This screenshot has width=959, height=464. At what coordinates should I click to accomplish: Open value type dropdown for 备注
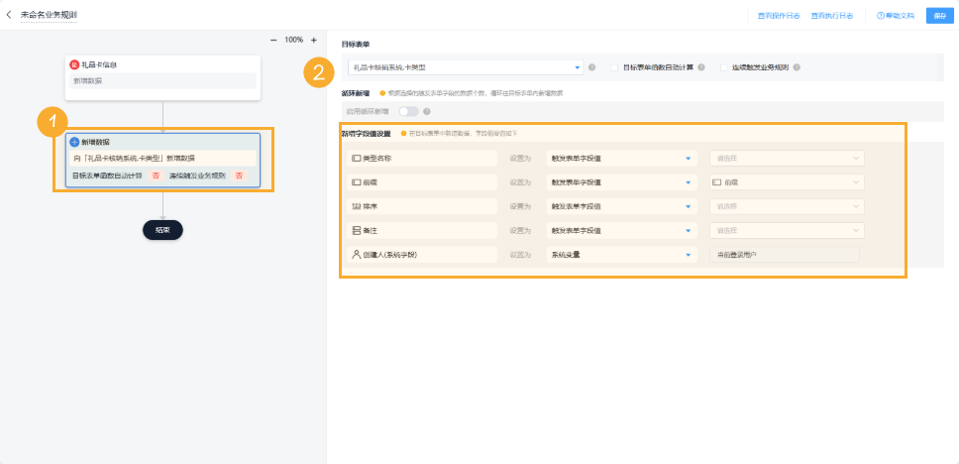point(621,231)
